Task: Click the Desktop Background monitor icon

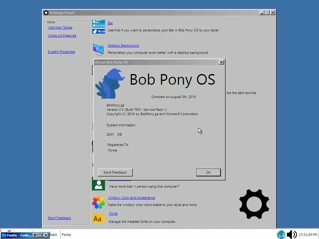Action: click(98, 49)
